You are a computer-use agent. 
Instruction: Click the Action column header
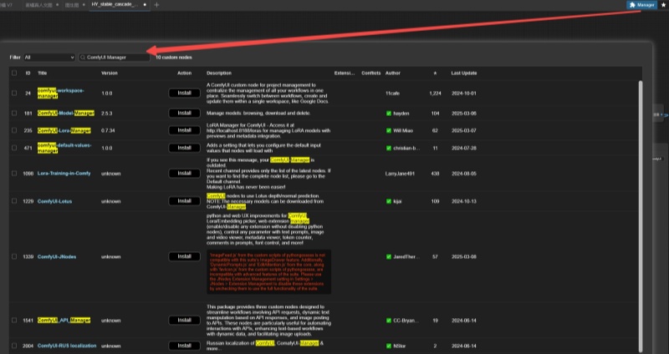pos(184,73)
